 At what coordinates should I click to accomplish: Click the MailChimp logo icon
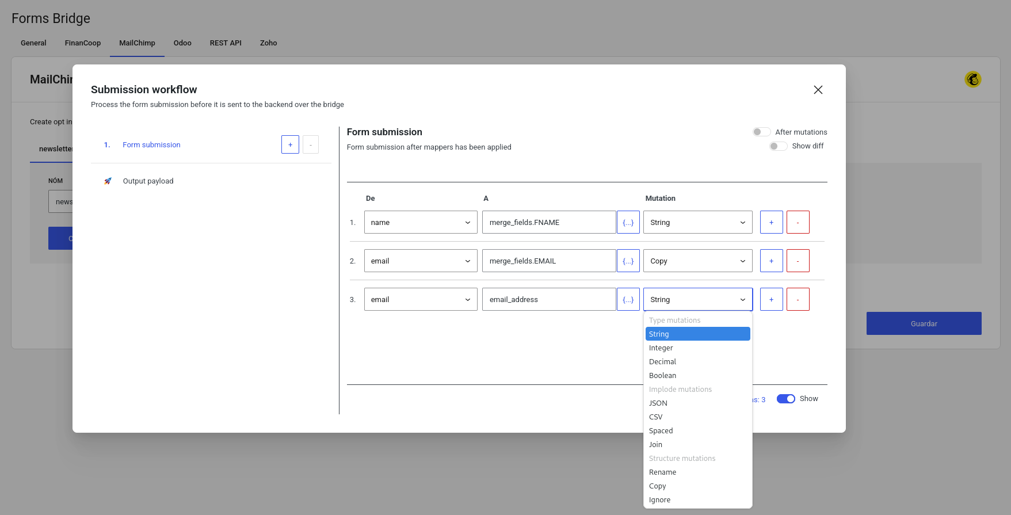pyautogui.click(x=973, y=79)
